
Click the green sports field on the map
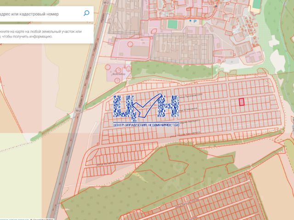pyautogui.click(x=173, y=24)
